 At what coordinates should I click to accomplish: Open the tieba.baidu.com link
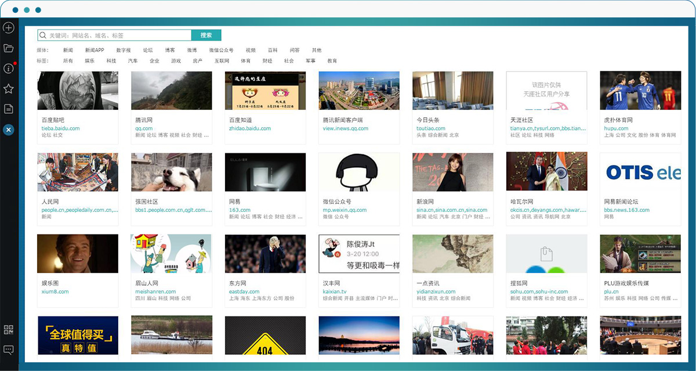pos(60,128)
